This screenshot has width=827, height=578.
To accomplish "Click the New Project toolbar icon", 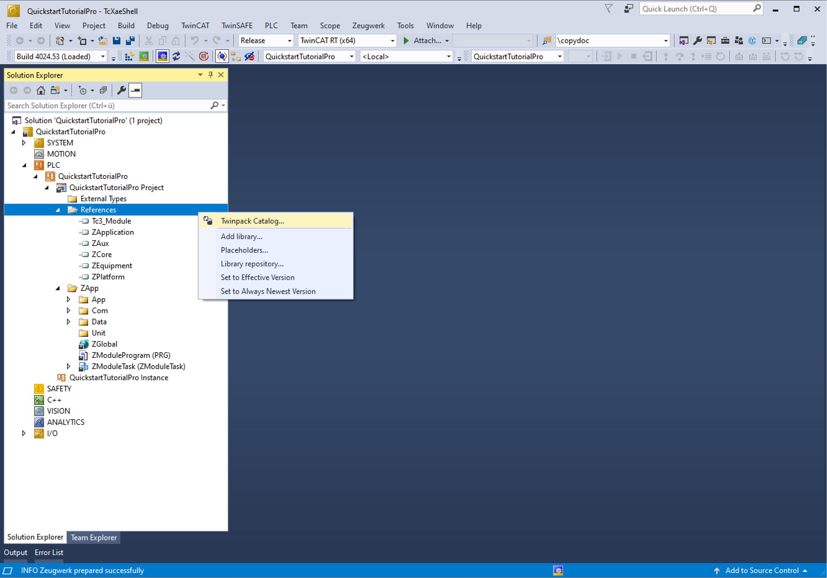I will pyautogui.click(x=60, y=41).
